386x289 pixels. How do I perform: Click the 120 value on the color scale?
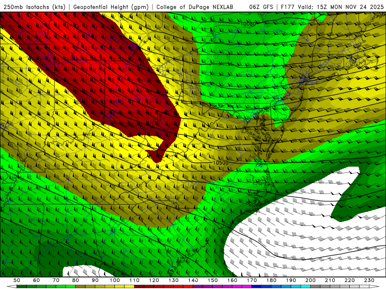(154, 280)
